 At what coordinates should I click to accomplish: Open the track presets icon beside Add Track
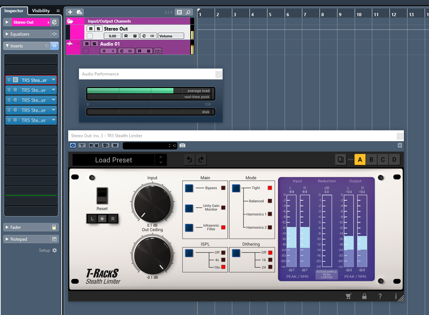coord(79,12)
